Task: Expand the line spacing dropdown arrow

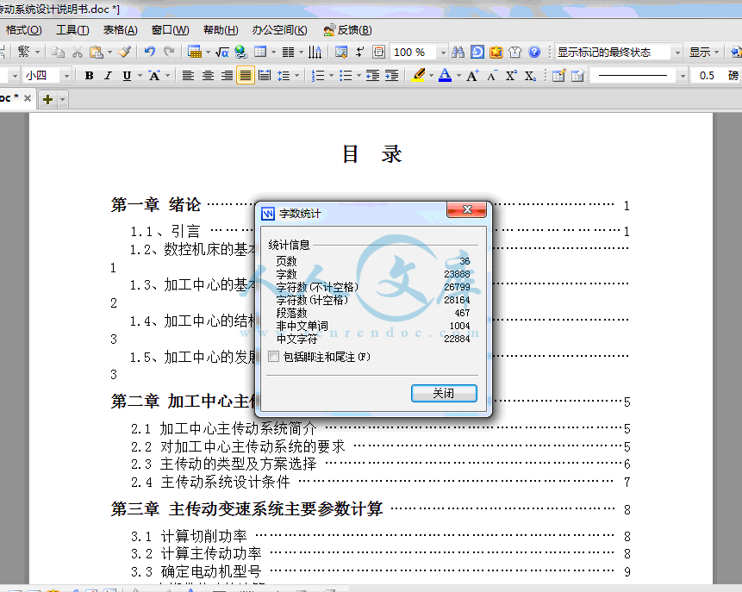Action: 296,76
